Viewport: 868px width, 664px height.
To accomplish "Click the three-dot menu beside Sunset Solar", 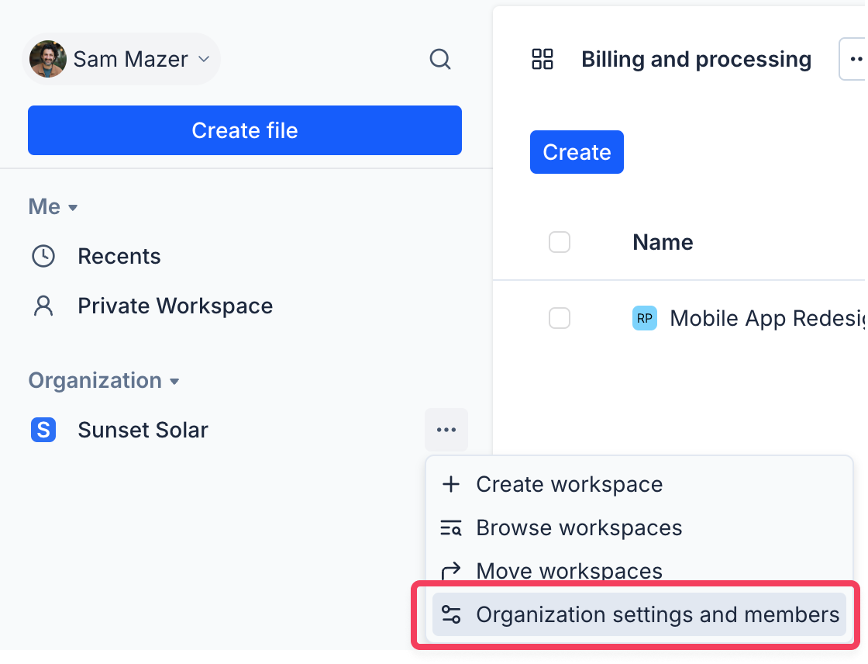I will pyautogui.click(x=446, y=430).
